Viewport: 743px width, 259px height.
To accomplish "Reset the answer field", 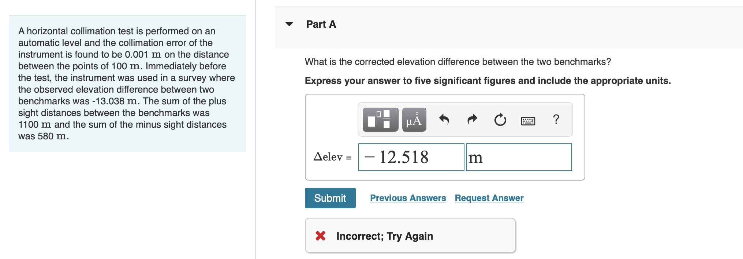I will click(x=500, y=119).
